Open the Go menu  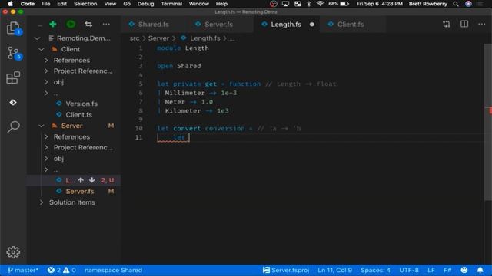[x=127, y=4]
